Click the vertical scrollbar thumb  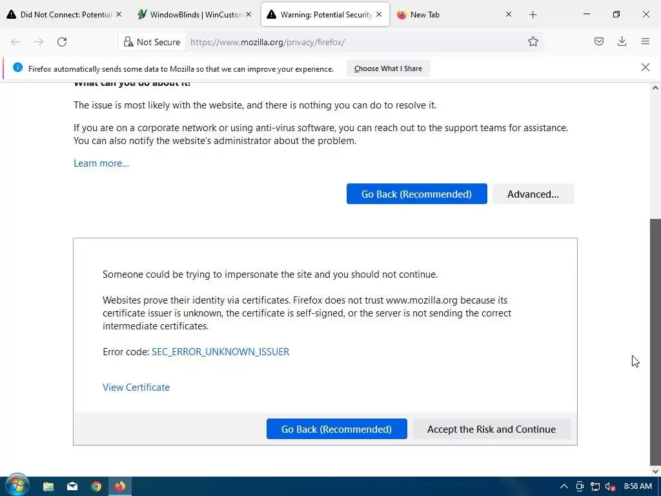point(655,341)
